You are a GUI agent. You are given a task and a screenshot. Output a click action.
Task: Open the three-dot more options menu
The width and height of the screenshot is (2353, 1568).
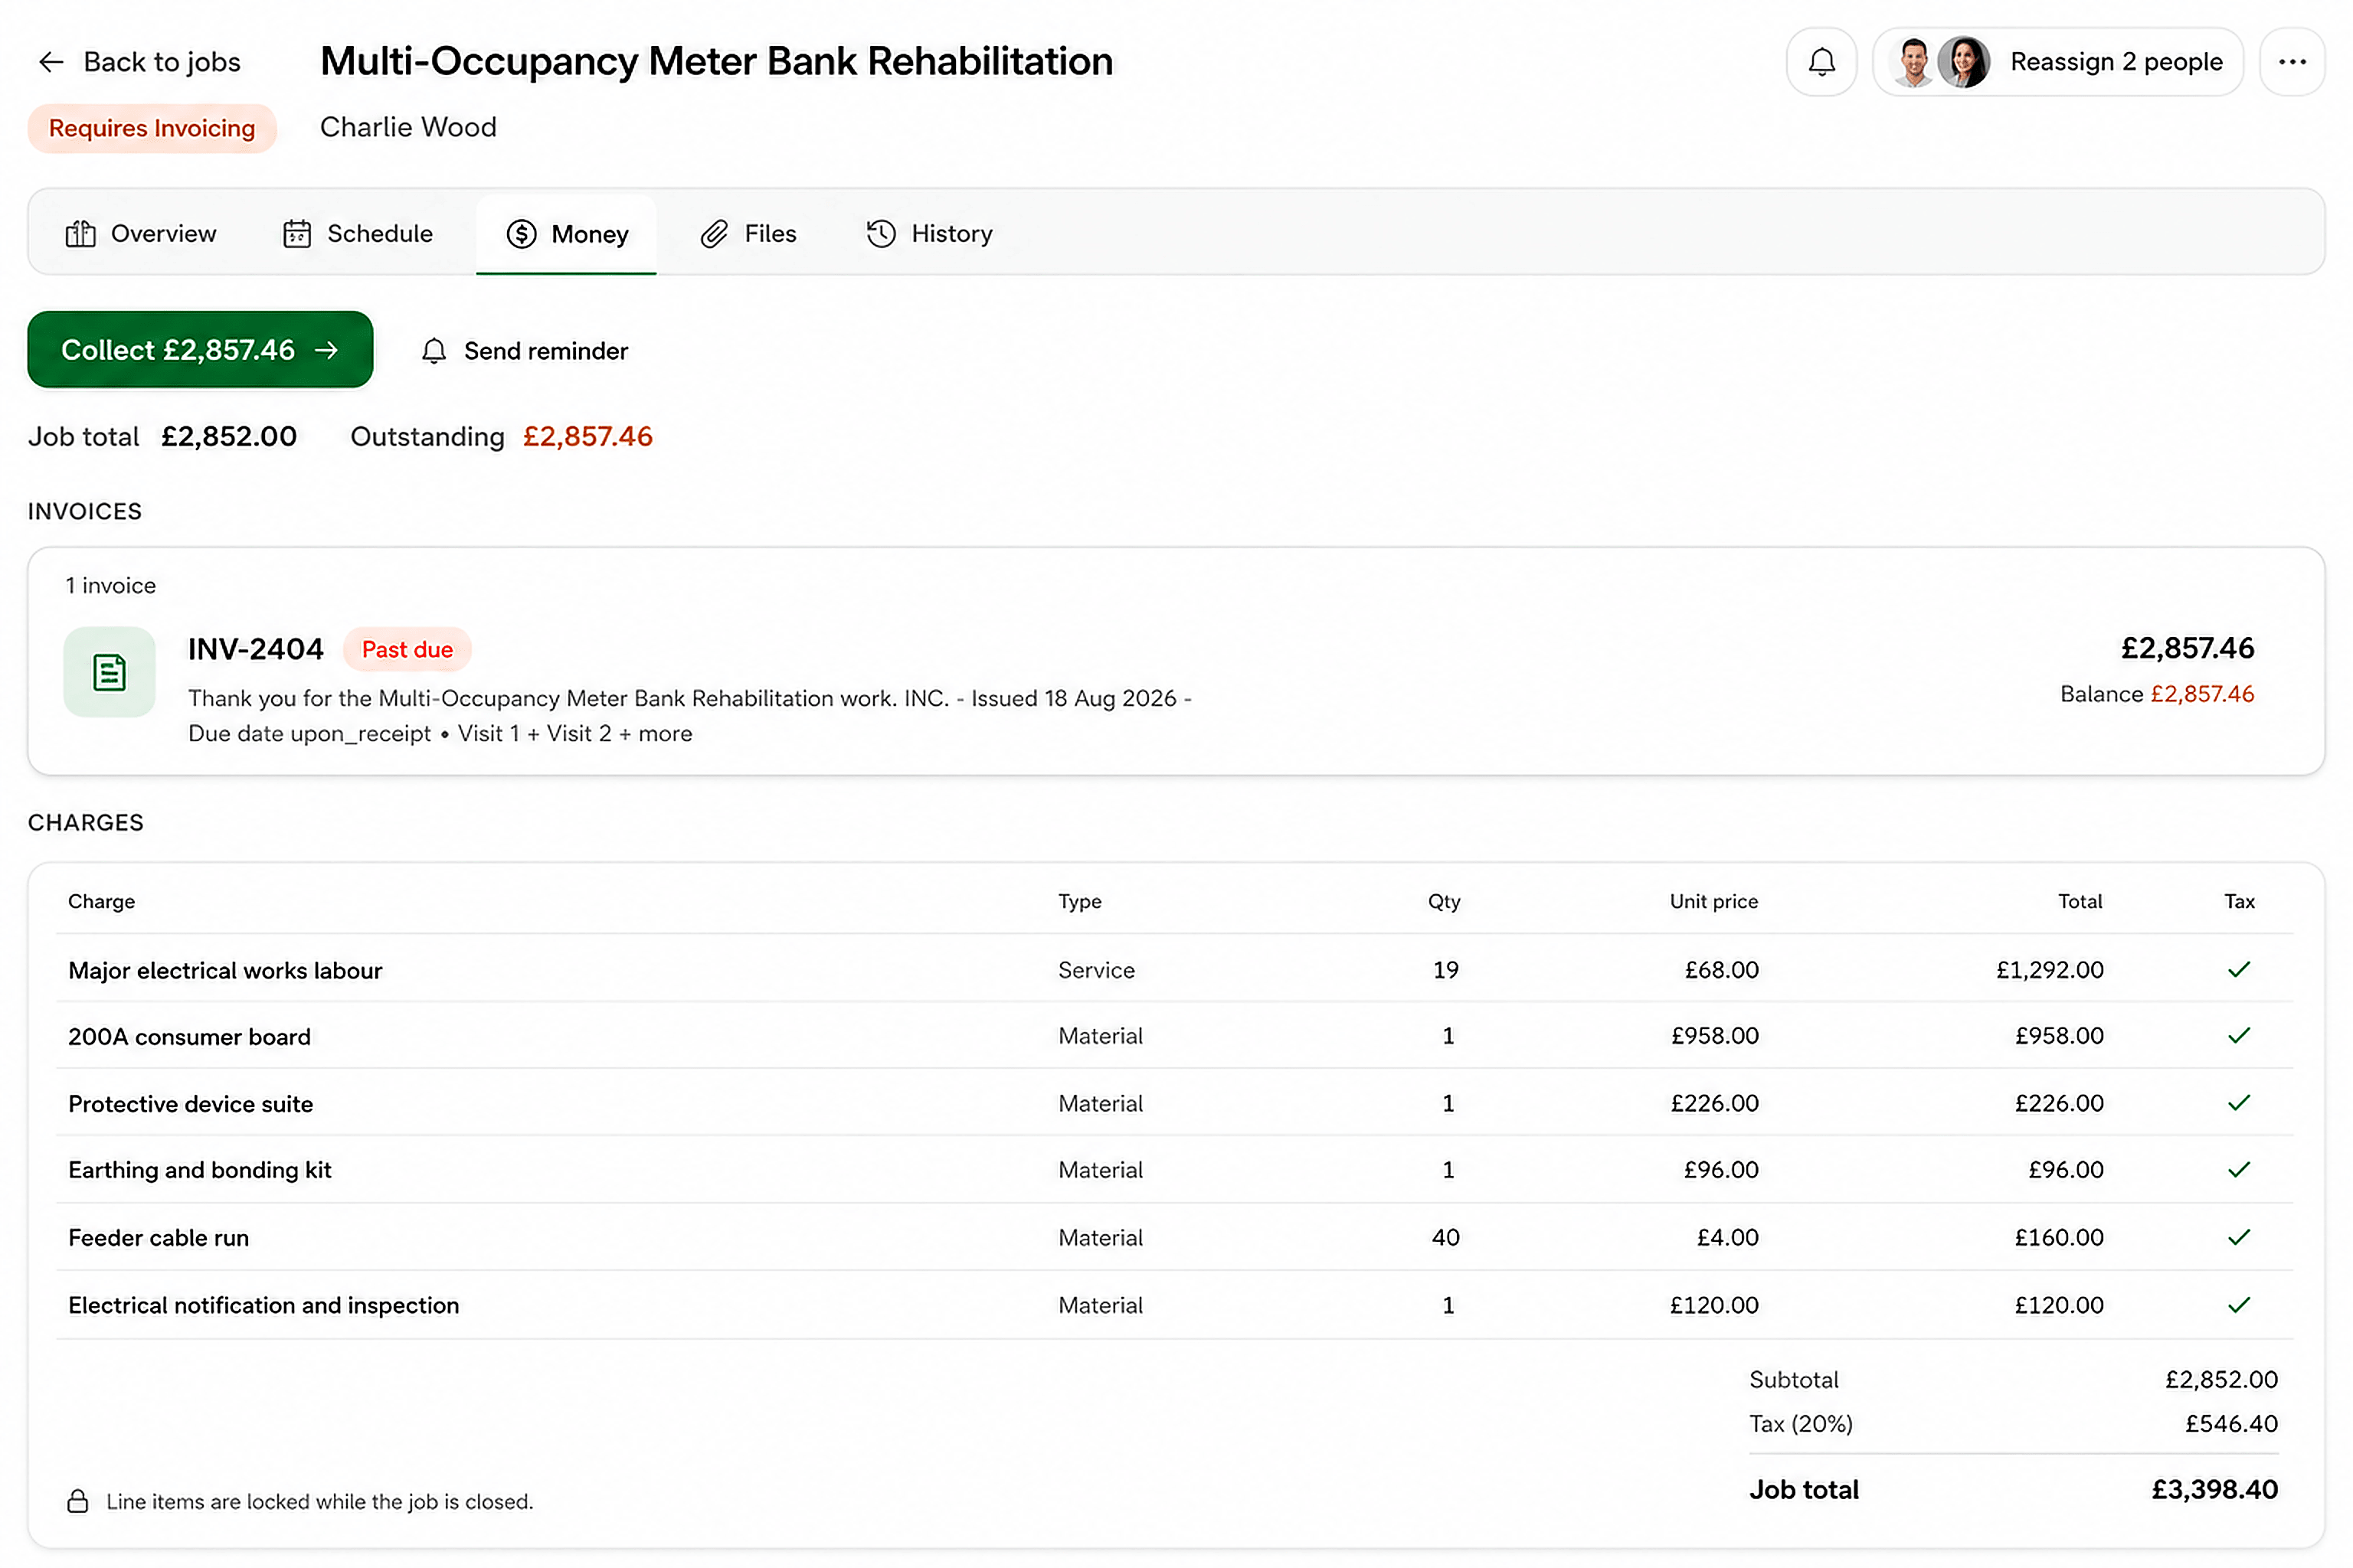pos(2292,62)
